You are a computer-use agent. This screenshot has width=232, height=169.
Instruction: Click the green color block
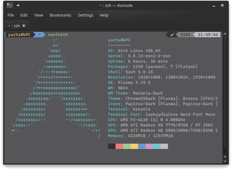[x=127, y=146]
